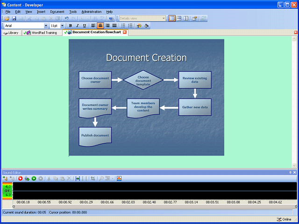Image resolution: width=299 pixels, height=224 pixels.
Task: Select the 'Publish document' flowchart shape
Action: pyautogui.click(x=95, y=137)
